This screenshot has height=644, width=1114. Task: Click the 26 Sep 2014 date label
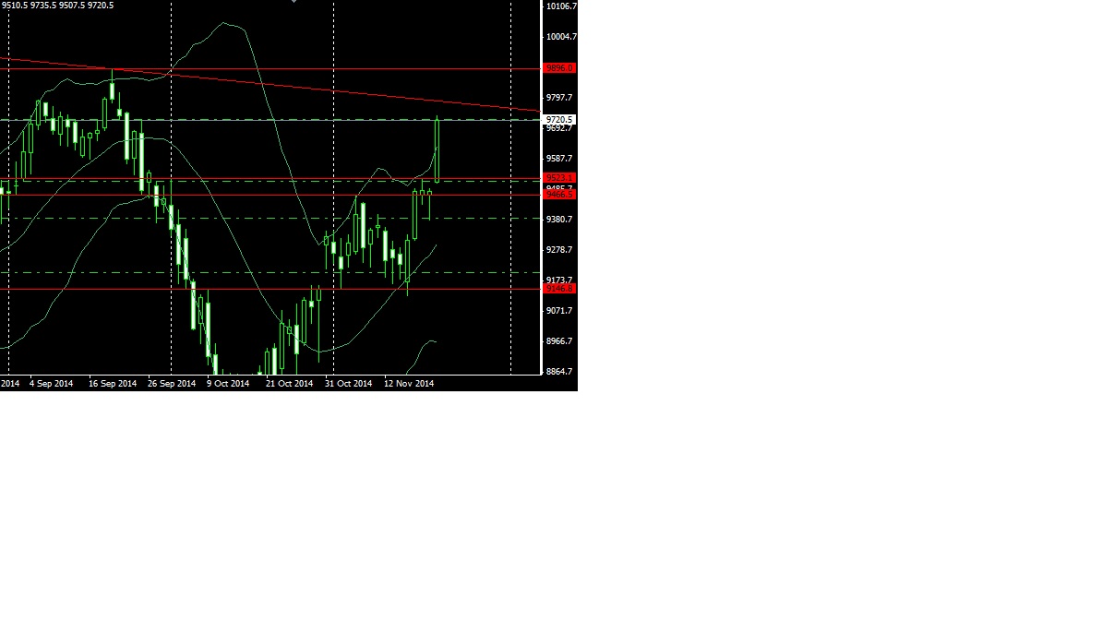tap(172, 383)
